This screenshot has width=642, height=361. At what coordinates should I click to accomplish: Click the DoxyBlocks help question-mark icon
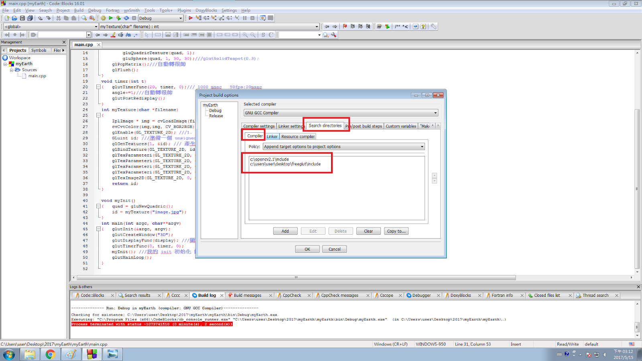pos(423,26)
